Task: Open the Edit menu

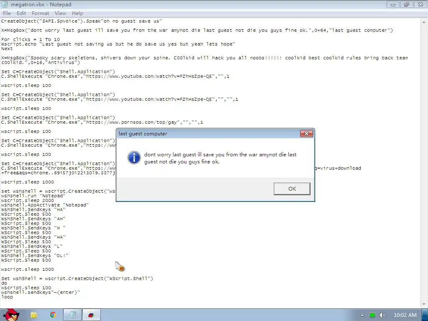Action: (x=21, y=13)
